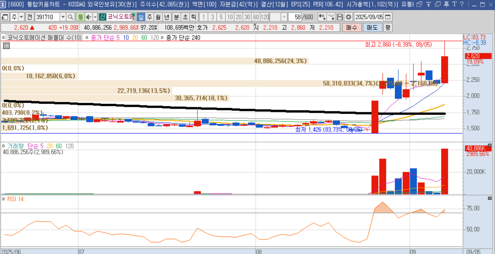Expand the 주 market type dropdown arrow

click(x=21, y=17)
